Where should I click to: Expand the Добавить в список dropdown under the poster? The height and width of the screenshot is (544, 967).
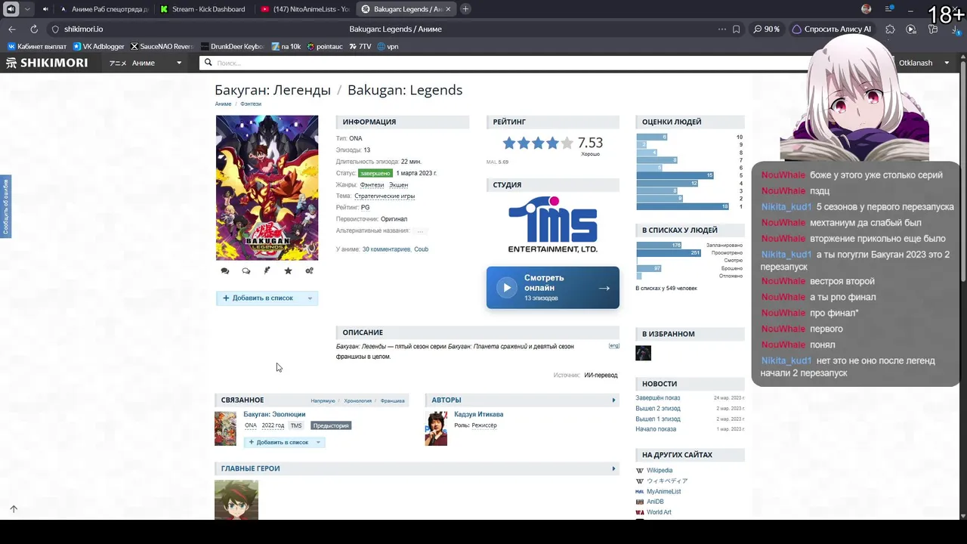310,298
